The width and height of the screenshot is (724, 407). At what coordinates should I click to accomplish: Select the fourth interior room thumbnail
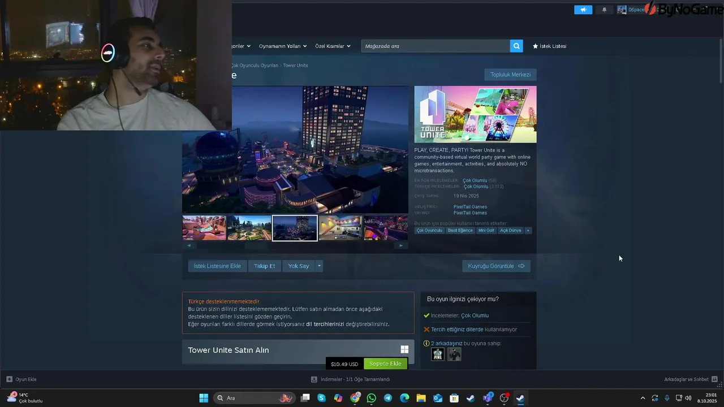pos(341,228)
